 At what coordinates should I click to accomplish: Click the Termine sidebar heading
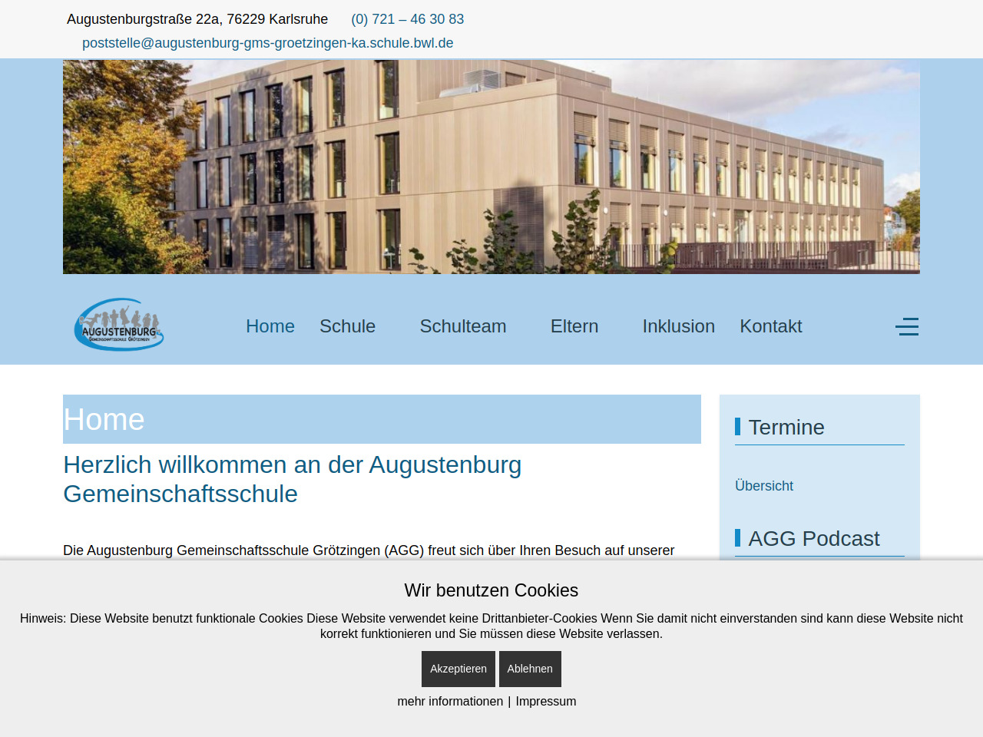point(786,428)
